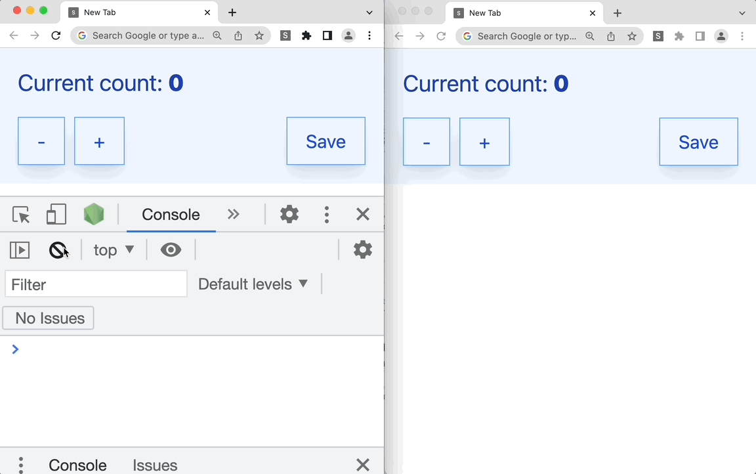The image size is (756, 474).
Task: Click the 'No Issues' button
Action: 48,318
